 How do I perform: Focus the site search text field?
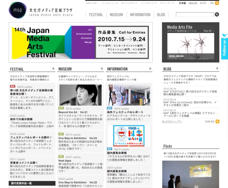(x=194, y=14)
